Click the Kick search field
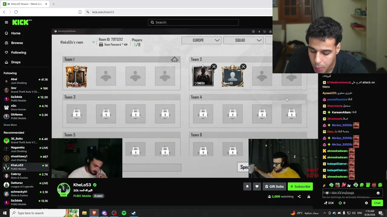This screenshot has height=217, width=387. [x=193, y=22]
